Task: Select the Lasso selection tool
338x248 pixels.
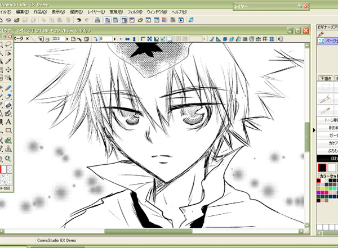Action: (8, 44)
